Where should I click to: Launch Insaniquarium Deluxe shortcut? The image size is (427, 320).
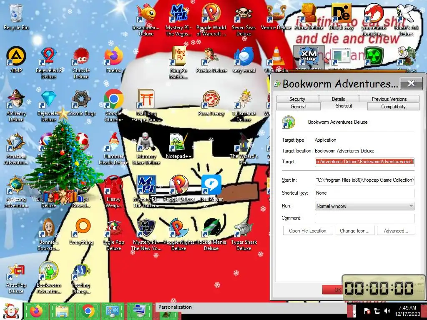click(x=146, y=20)
